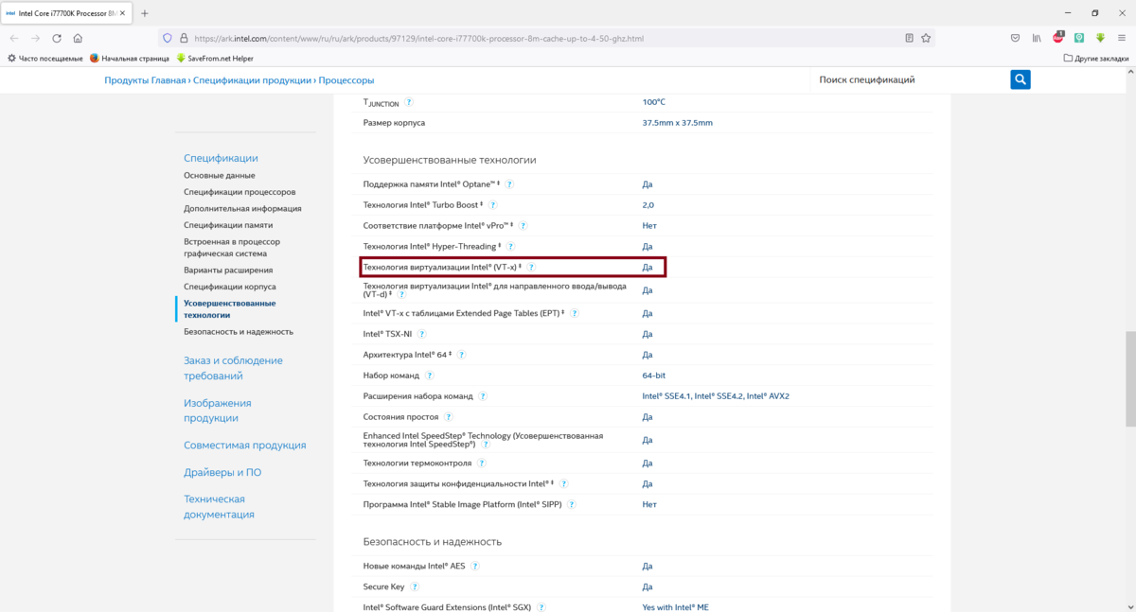Click the blue search magnifier button
The width and height of the screenshot is (1136, 612).
coord(1020,79)
